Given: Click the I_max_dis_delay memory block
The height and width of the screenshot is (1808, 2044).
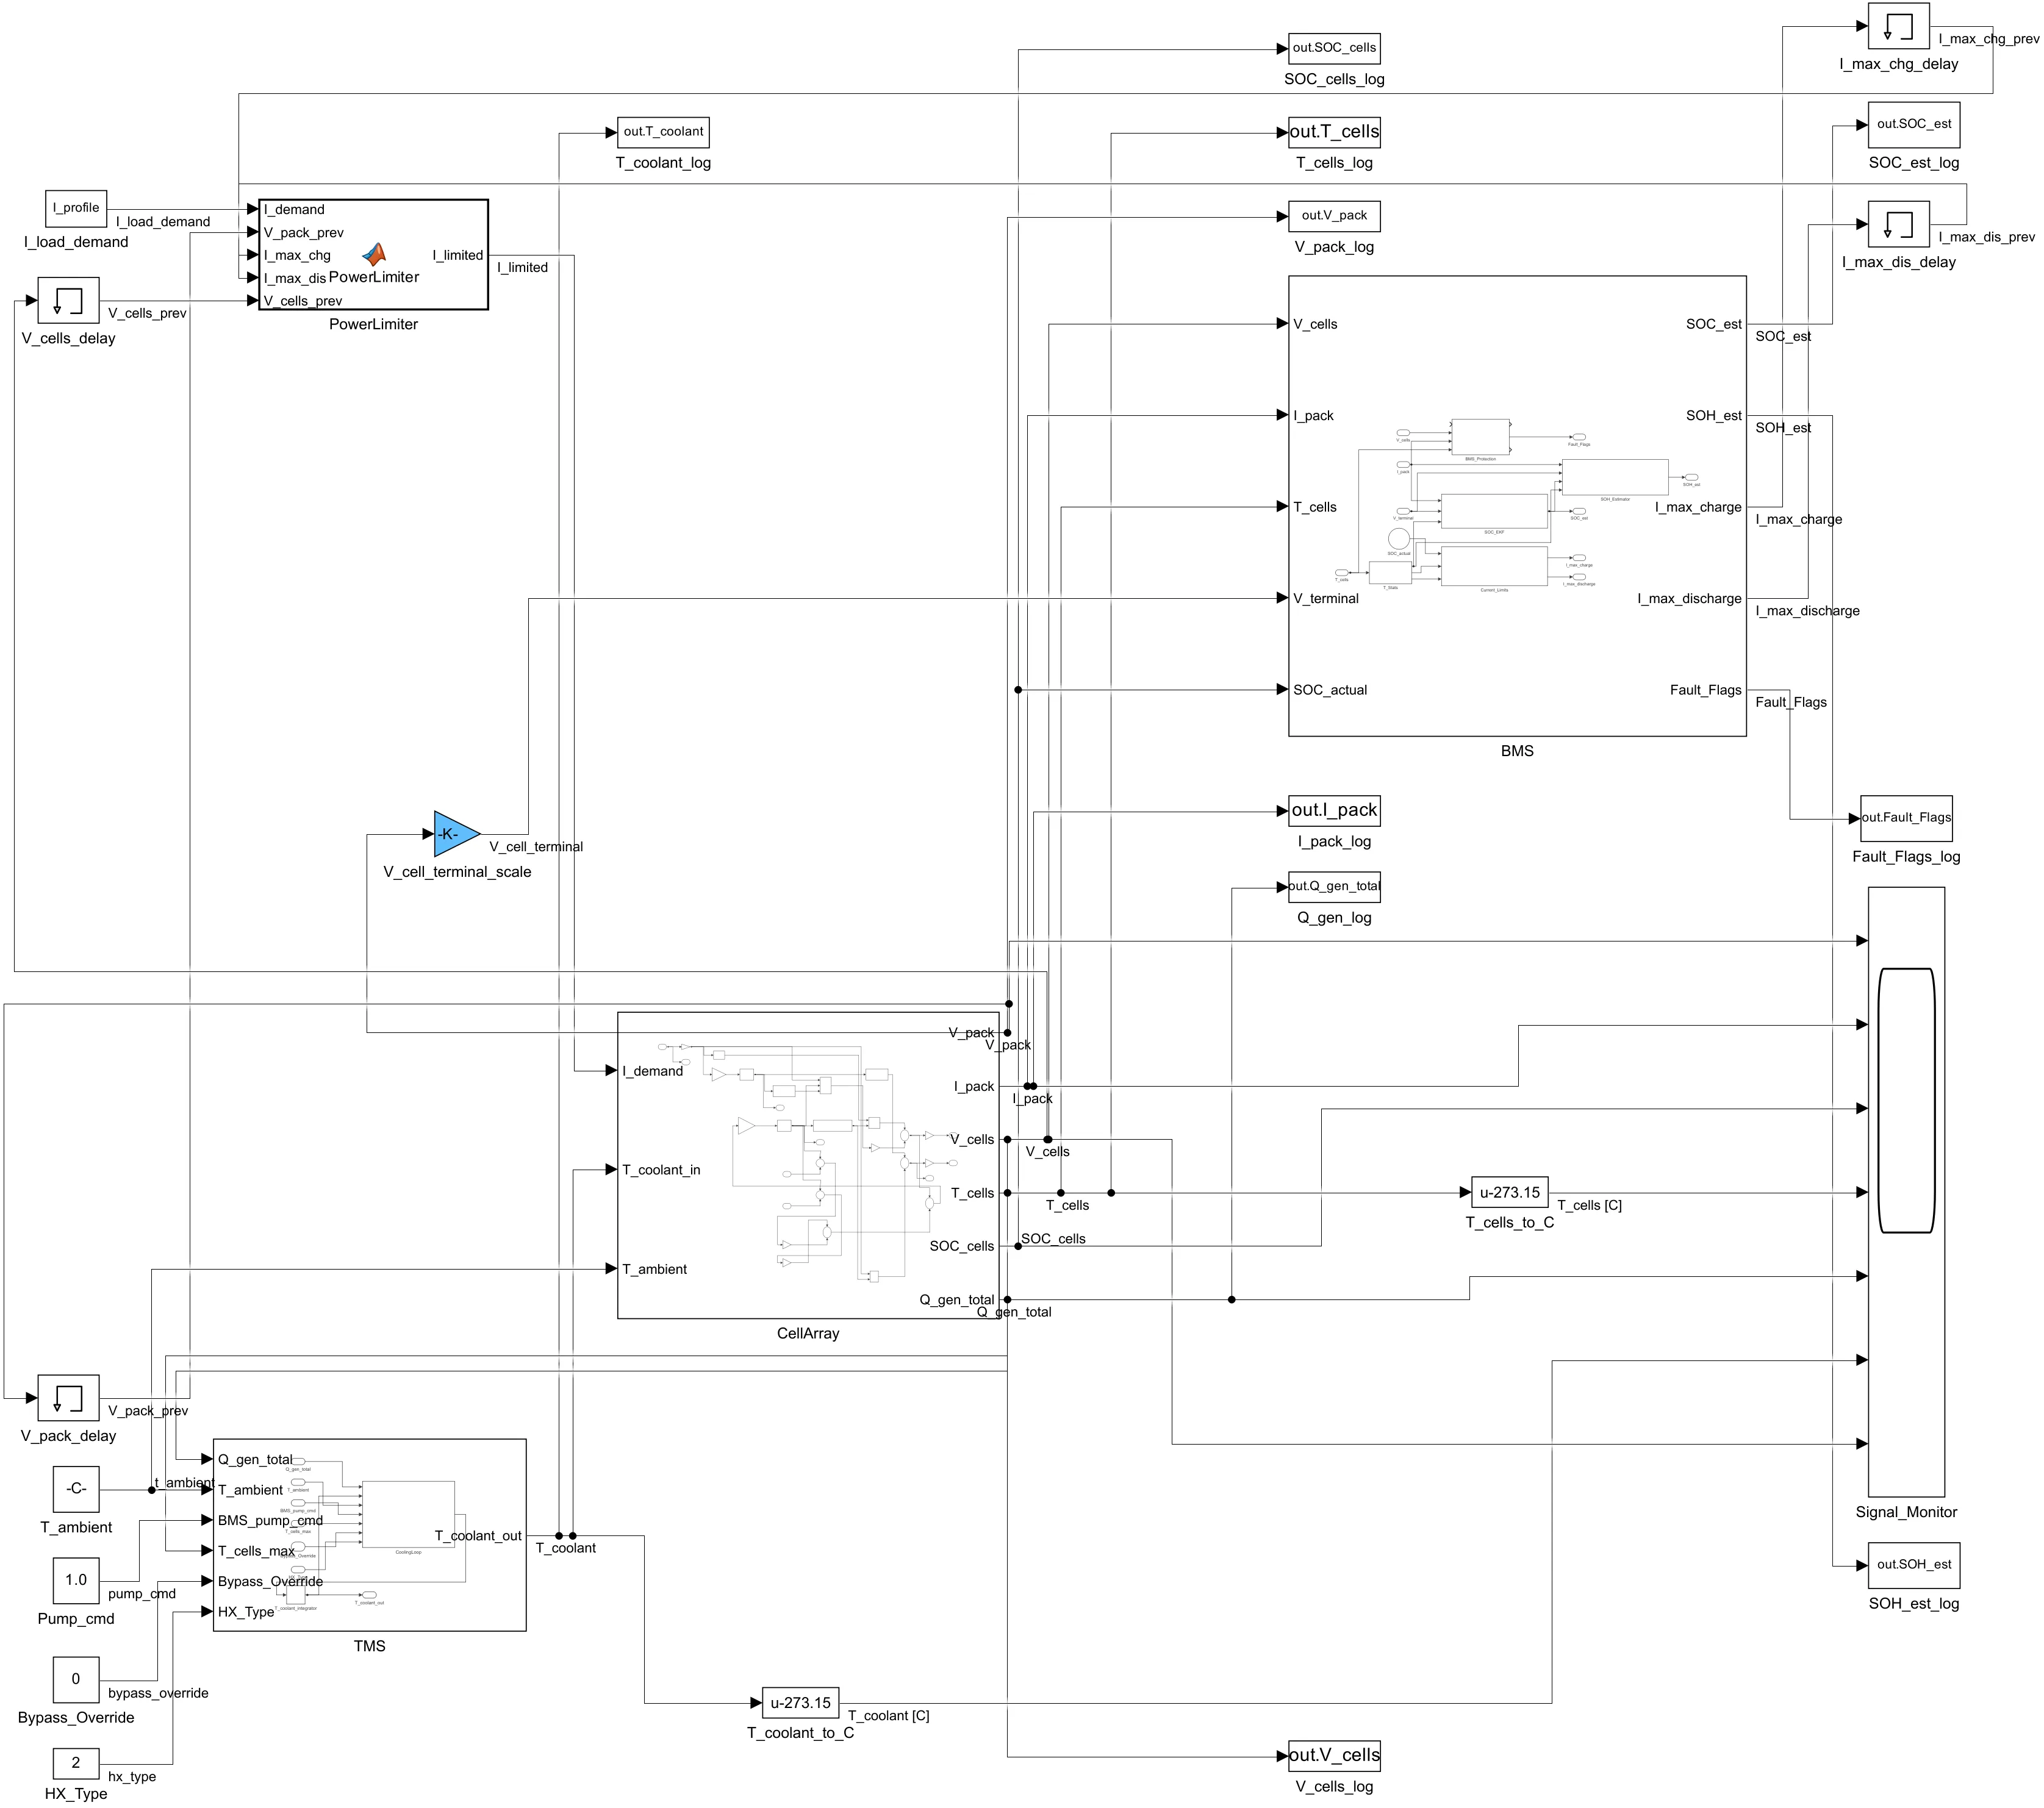Looking at the screenshot, I should [1898, 224].
